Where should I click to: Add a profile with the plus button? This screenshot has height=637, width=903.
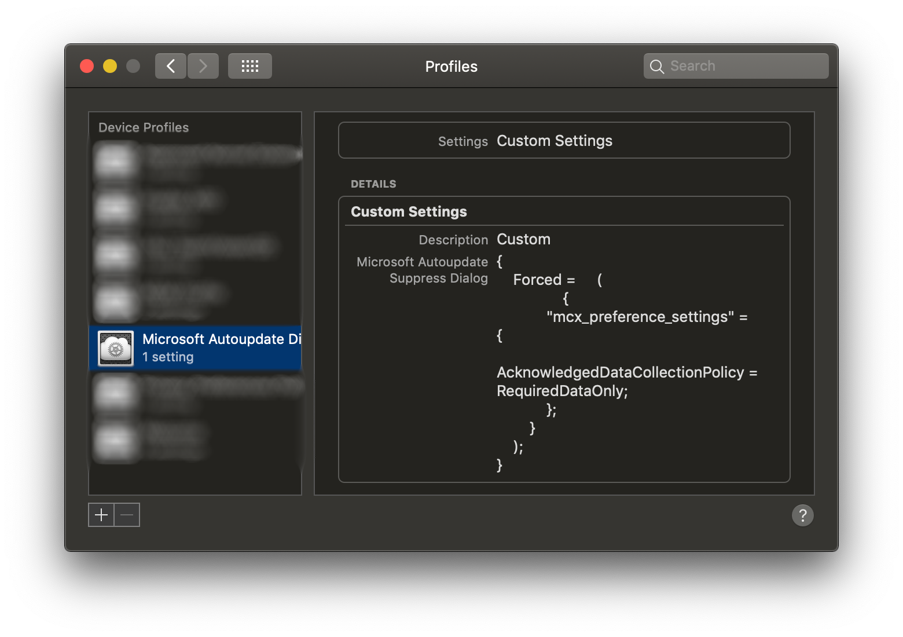pos(101,515)
